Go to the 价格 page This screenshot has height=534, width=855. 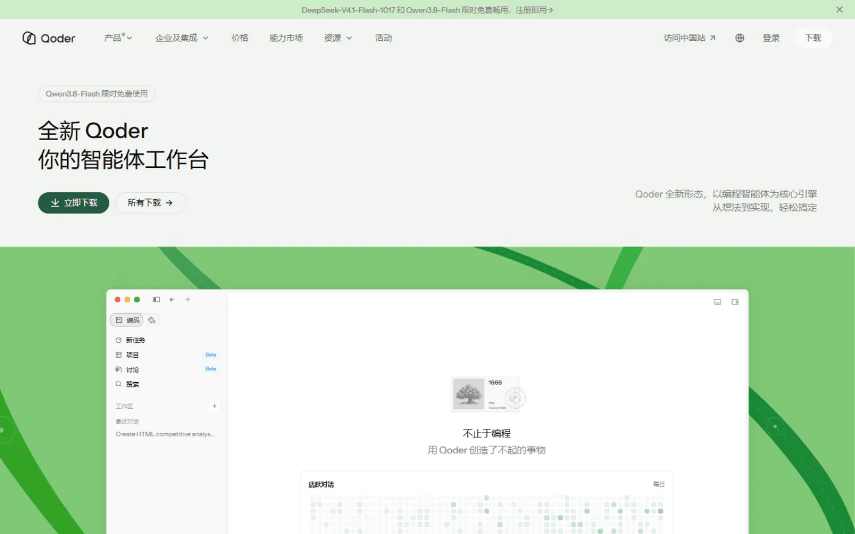(240, 38)
